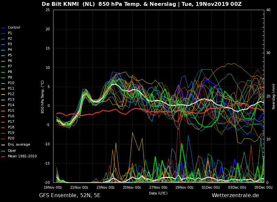This screenshot has height=202, width=277.
Task: Click the P20 legend label
Action: point(11,138)
